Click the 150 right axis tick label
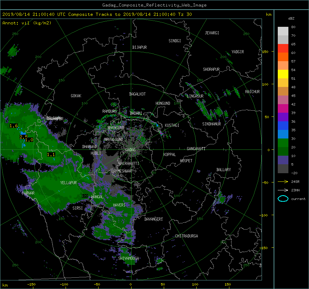Viewport: 309px width, 289px height. 265,52
